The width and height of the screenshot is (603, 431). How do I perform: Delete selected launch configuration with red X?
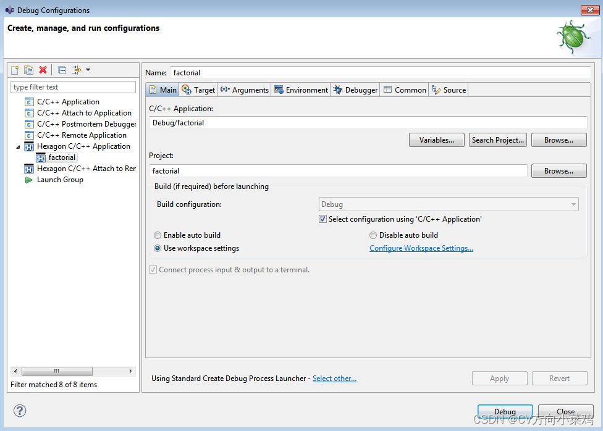pos(43,70)
